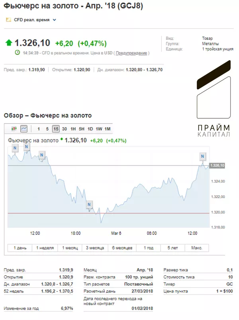Expand the CFD реал. время dropdown arrow
239x320 pixels.
(55, 20)
